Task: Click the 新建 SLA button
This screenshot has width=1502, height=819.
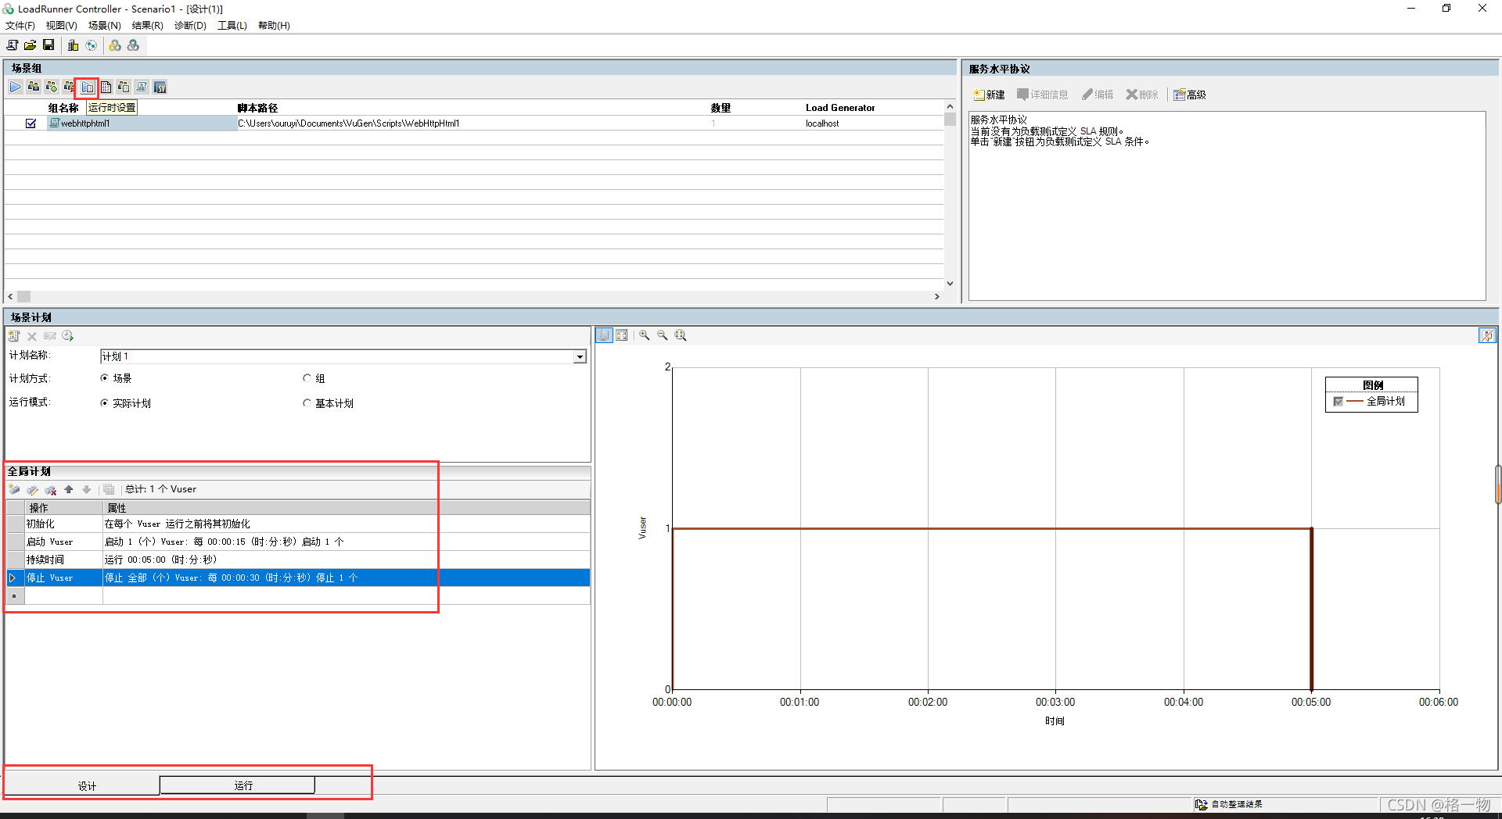Action: [989, 95]
